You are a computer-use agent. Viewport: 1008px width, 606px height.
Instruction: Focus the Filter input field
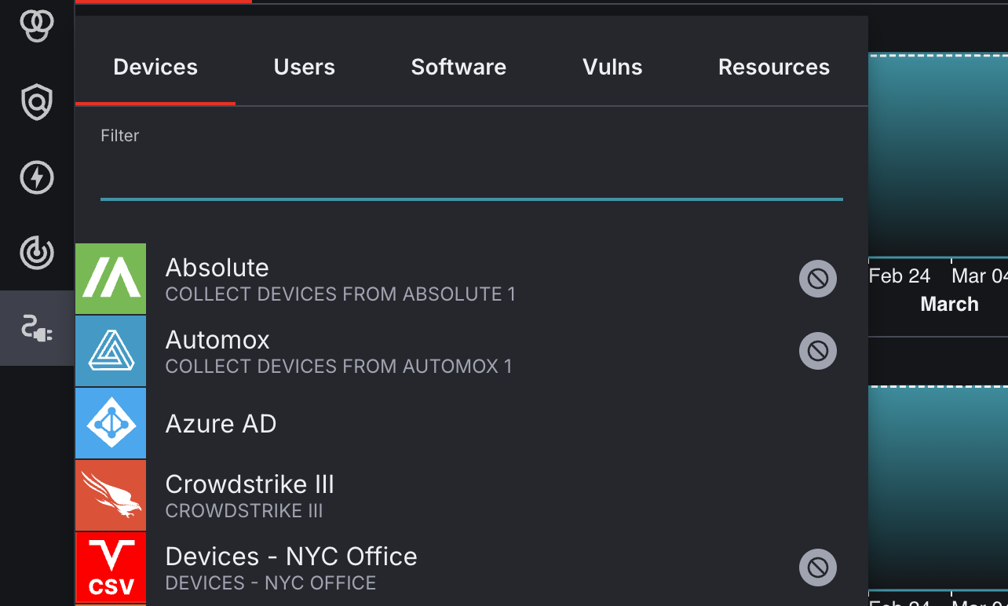point(472,176)
